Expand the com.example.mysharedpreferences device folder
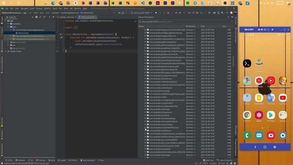 click(145, 127)
